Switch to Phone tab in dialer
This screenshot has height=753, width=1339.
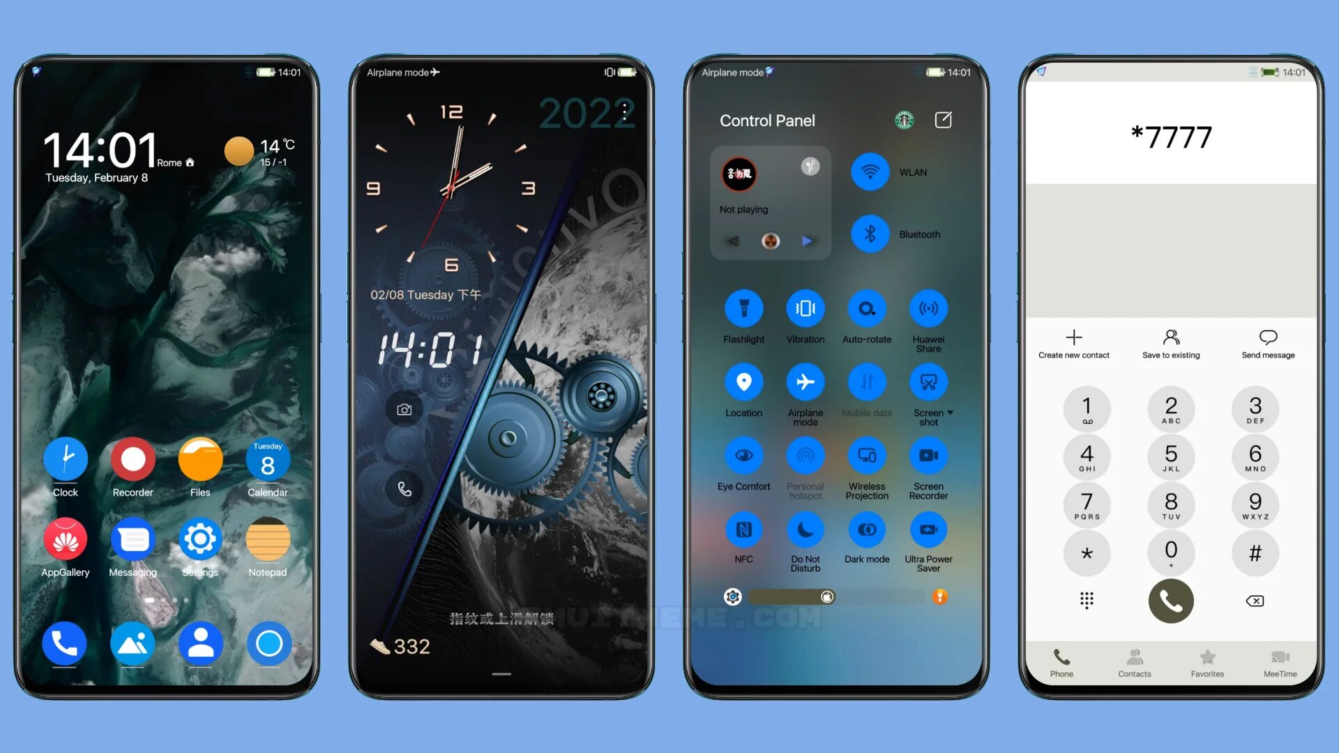pos(1061,662)
